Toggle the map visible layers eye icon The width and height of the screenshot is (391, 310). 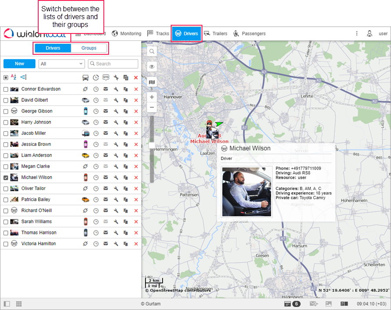(152, 67)
